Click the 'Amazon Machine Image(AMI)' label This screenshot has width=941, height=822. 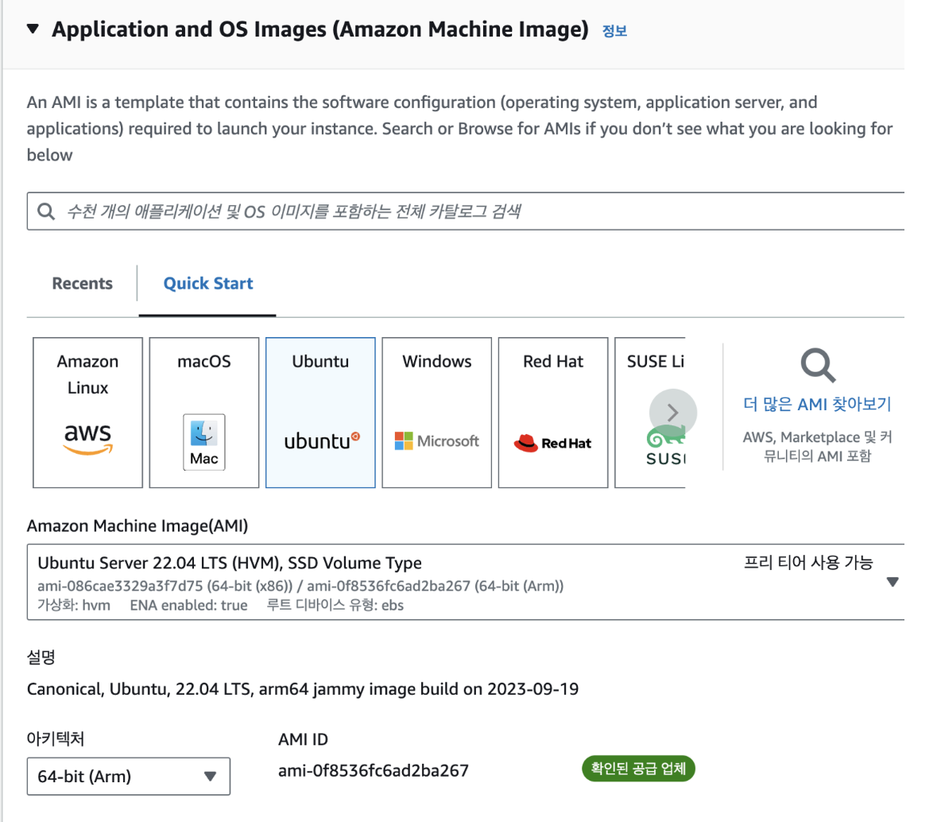pos(137,526)
